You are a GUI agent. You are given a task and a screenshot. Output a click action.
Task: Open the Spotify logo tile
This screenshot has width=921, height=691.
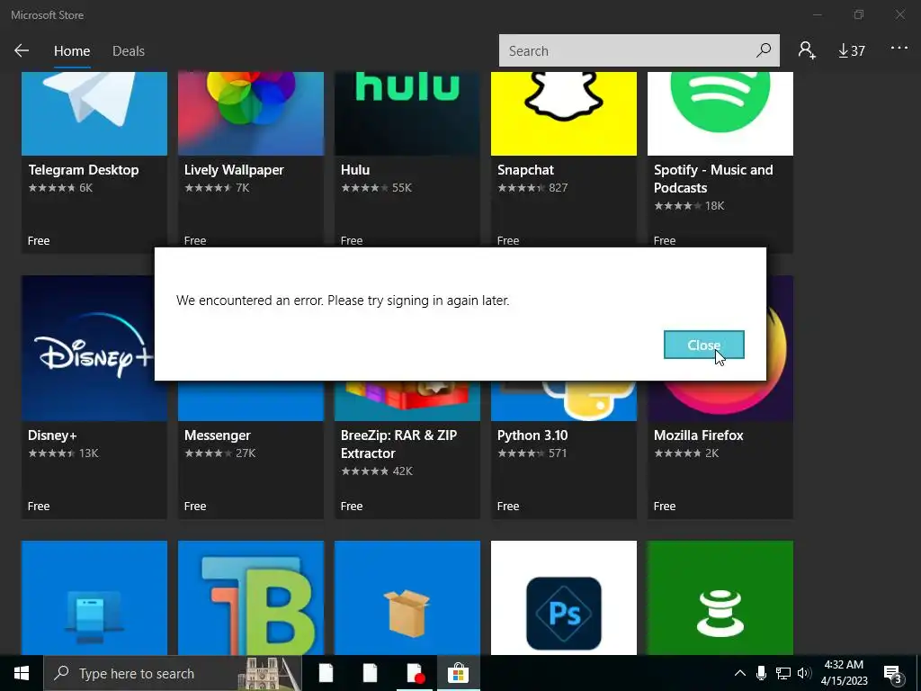[720, 114]
